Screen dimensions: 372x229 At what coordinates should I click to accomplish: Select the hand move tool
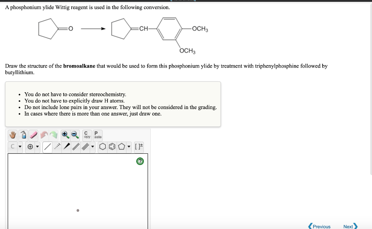point(13,135)
